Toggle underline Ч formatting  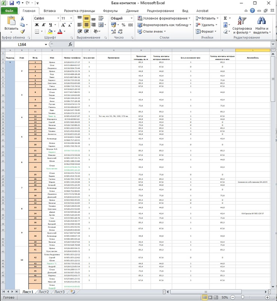[x=50, y=25]
